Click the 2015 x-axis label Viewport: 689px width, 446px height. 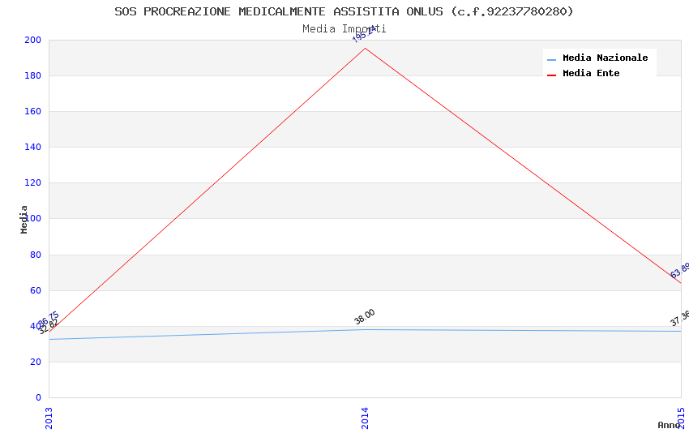click(x=681, y=418)
